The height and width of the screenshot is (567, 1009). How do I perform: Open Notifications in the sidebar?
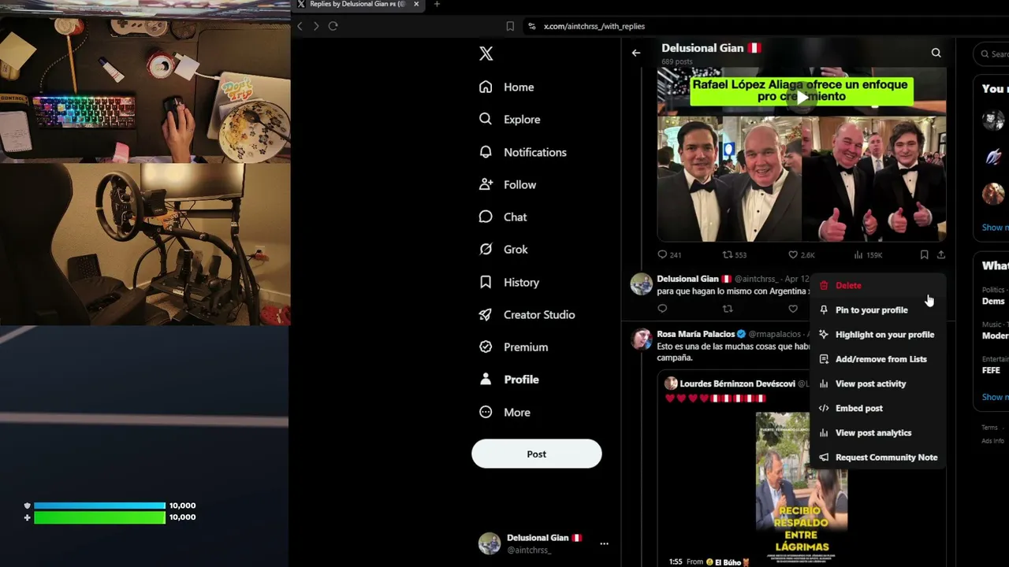tap(523, 153)
